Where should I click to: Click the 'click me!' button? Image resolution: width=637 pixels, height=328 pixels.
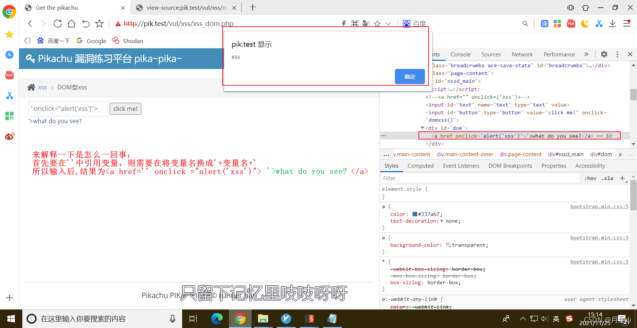pos(125,109)
